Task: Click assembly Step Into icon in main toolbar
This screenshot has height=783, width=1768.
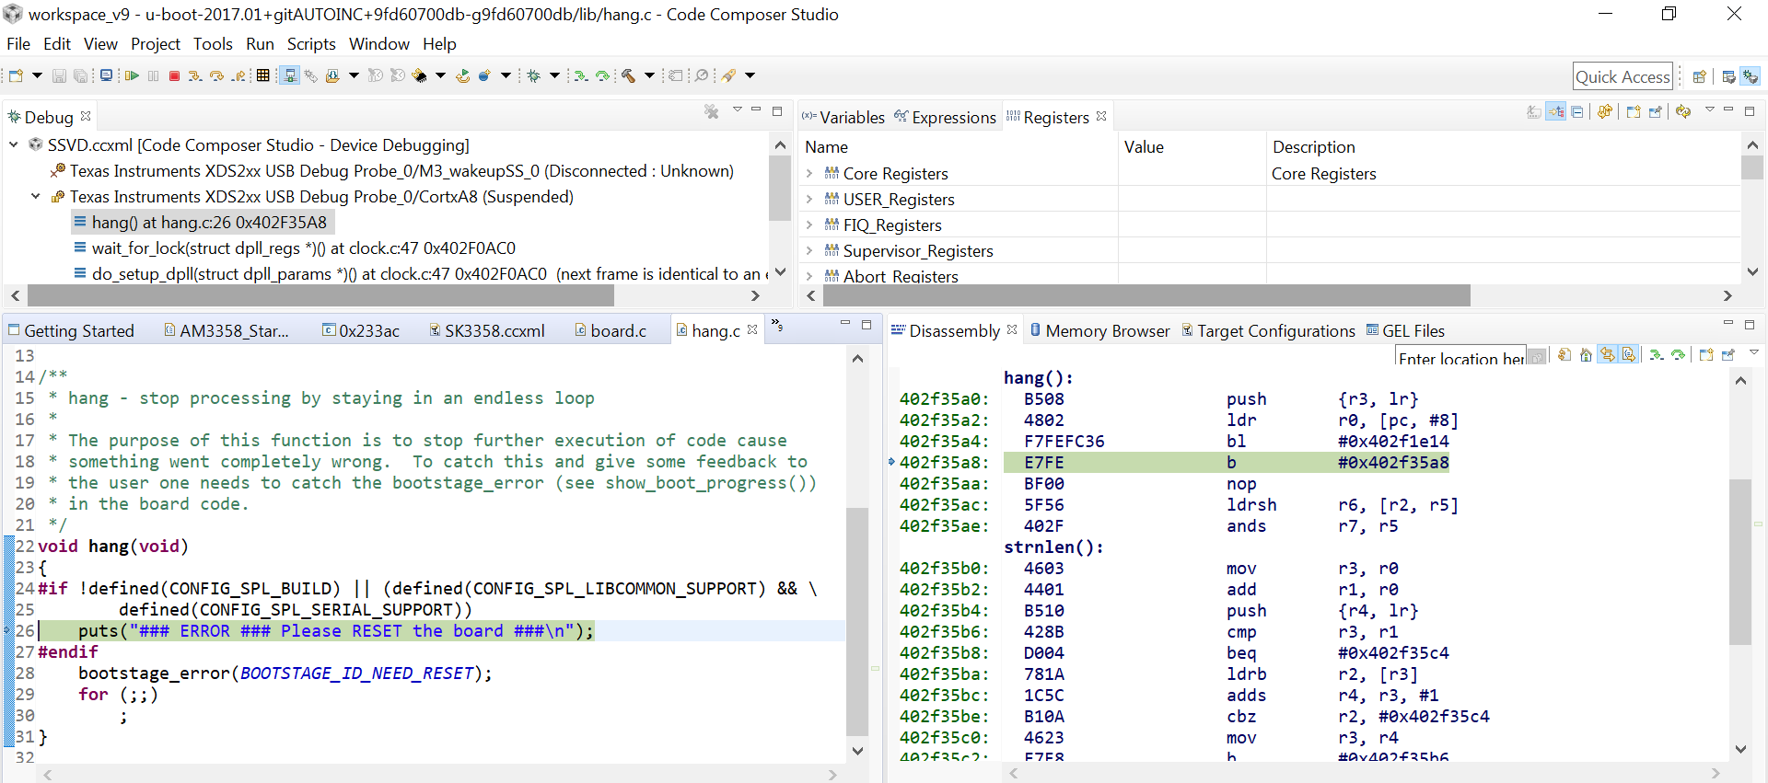Action: pos(580,75)
